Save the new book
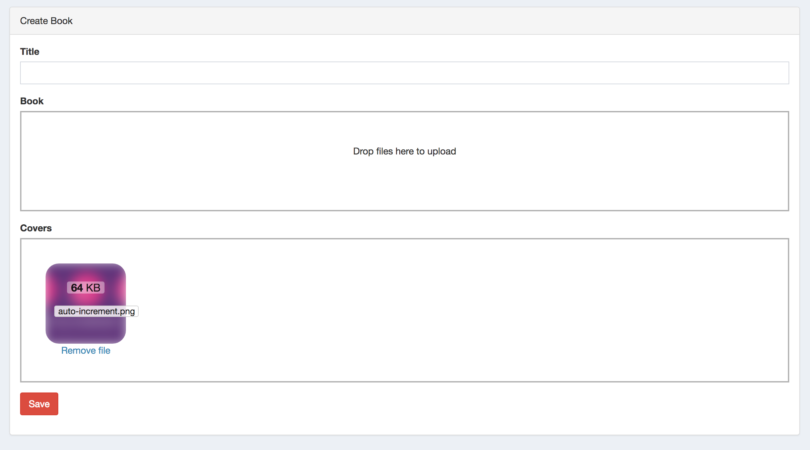Image resolution: width=810 pixels, height=450 pixels. click(39, 404)
